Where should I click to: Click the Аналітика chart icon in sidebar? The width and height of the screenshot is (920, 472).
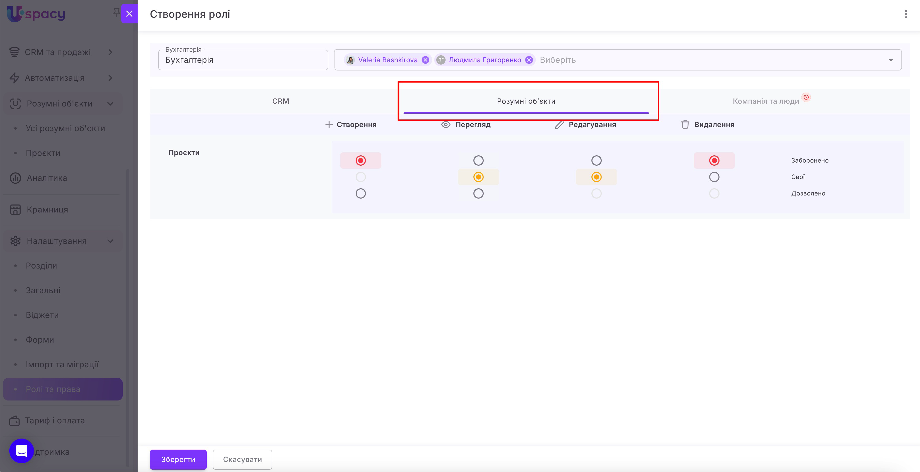[15, 178]
